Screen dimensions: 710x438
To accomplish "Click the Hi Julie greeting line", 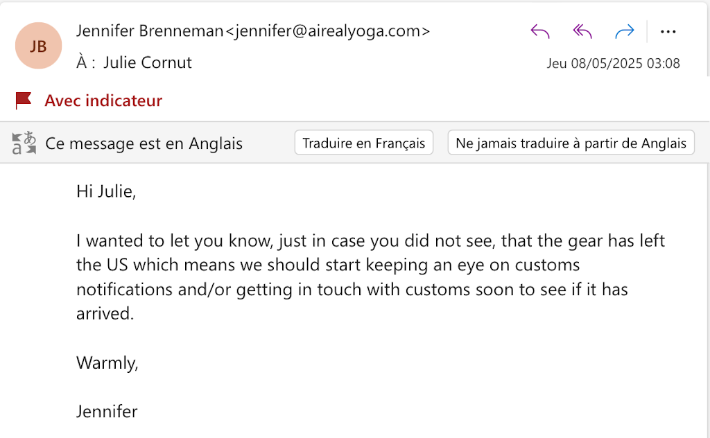I will click(x=106, y=191).
